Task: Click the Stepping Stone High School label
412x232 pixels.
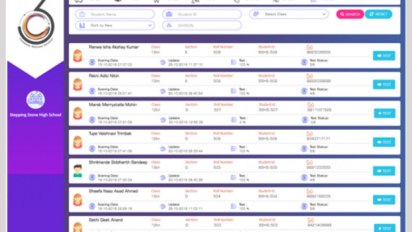Action: (35, 115)
